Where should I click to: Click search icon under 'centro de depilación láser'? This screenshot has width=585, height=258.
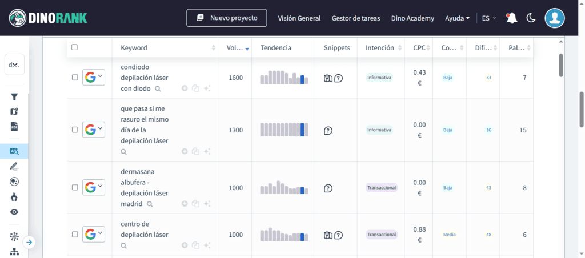pyautogui.click(x=124, y=245)
